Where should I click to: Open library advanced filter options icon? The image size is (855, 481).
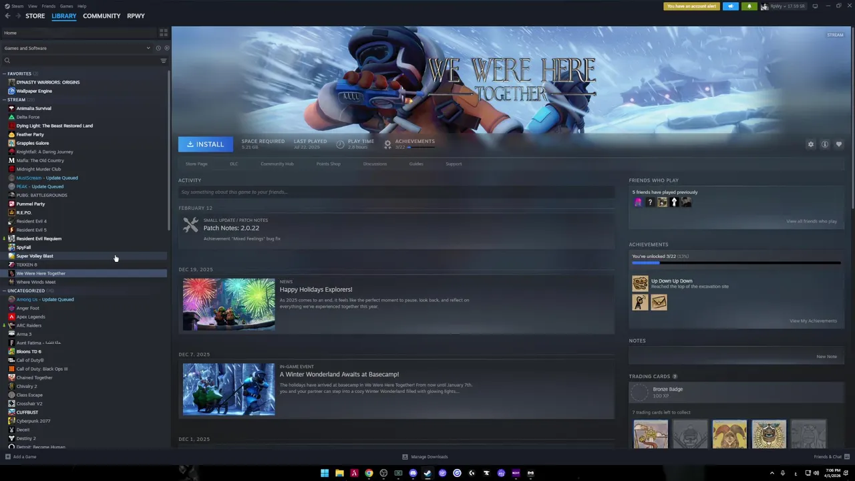pos(164,61)
